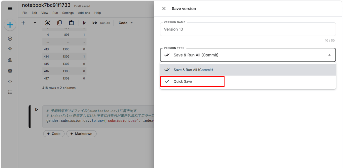Open Datasets bar chart icon in sidebar
Viewport: 343px width, 168px height.
10,60
